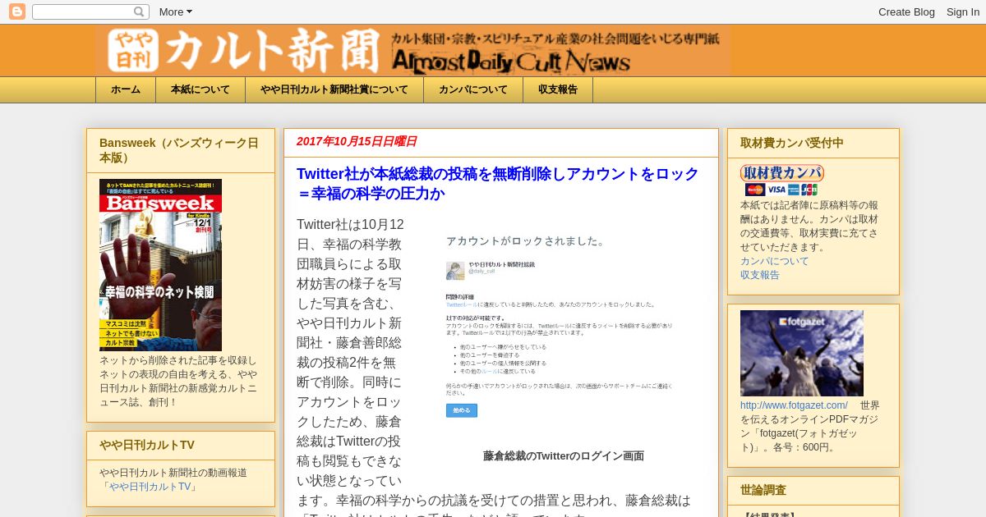Screen dimensions: 986x517
Task: Click the date header 2017年10月15日日曜日
Action: tap(357, 141)
